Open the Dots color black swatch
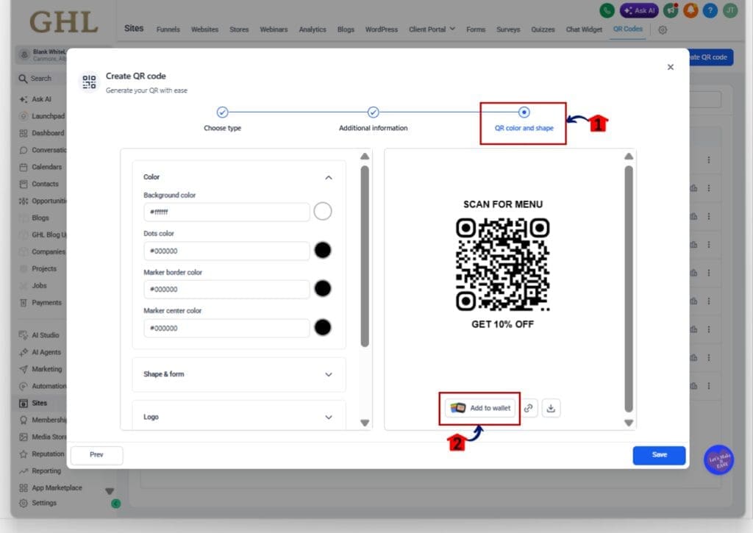This screenshot has height=533, width=753. click(323, 250)
